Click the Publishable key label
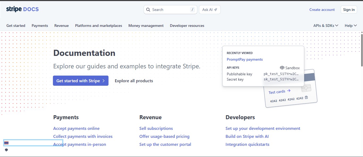The image size is (363, 157). click(x=239, y=74)
